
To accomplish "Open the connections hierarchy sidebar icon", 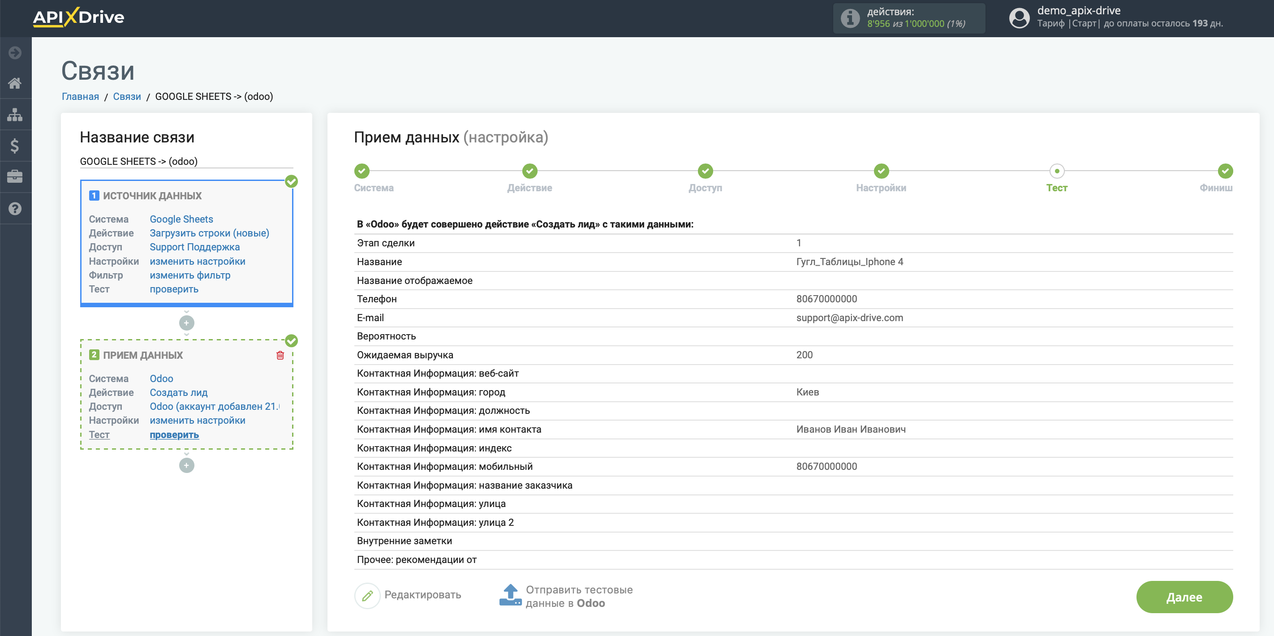I will coord(15,115).
